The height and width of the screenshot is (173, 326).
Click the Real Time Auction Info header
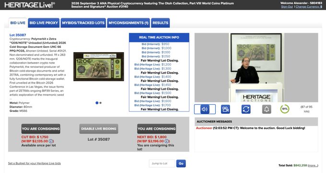pos(159,37)
